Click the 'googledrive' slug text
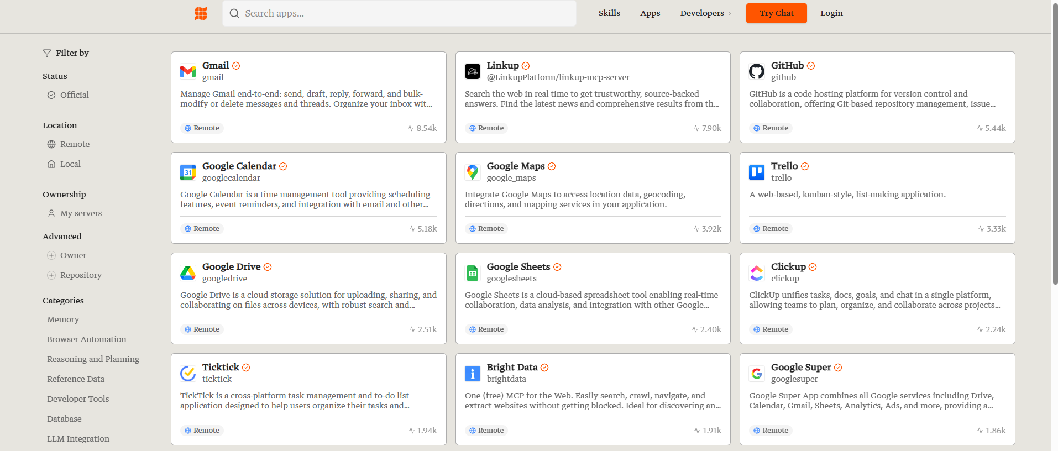Viewport: 1058px width, 451px height. pyautogui.click(x=224, y=279)
